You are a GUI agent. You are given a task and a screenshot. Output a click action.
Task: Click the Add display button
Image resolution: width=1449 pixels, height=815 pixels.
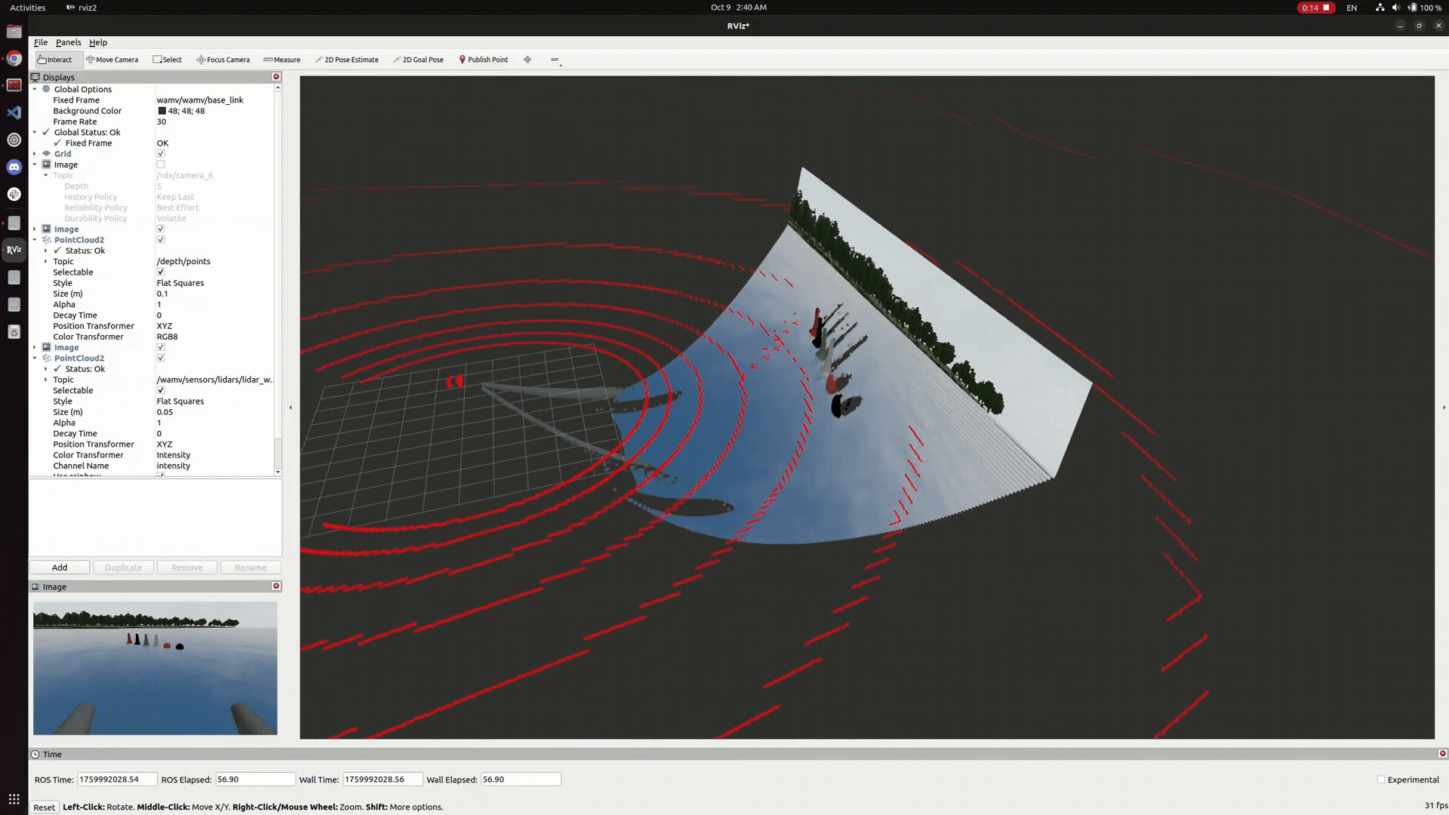[x=60, y=567]
